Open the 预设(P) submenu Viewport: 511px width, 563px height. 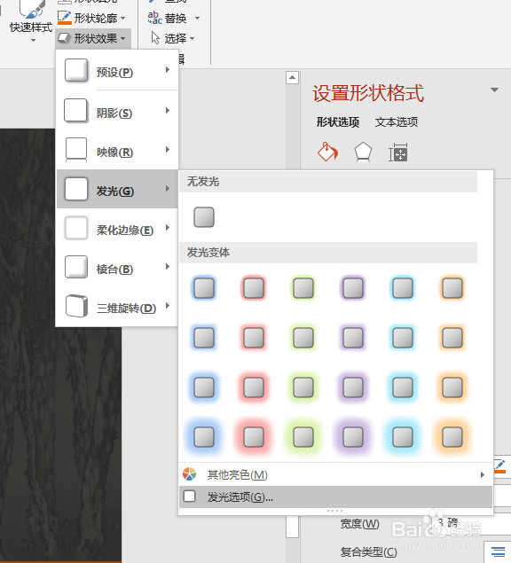pyautogui.click(x=117, y=71)
